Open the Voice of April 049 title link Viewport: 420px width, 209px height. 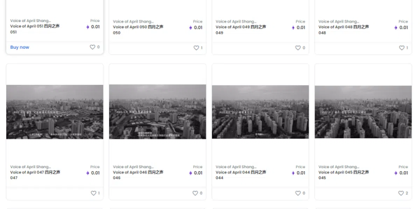241,27
